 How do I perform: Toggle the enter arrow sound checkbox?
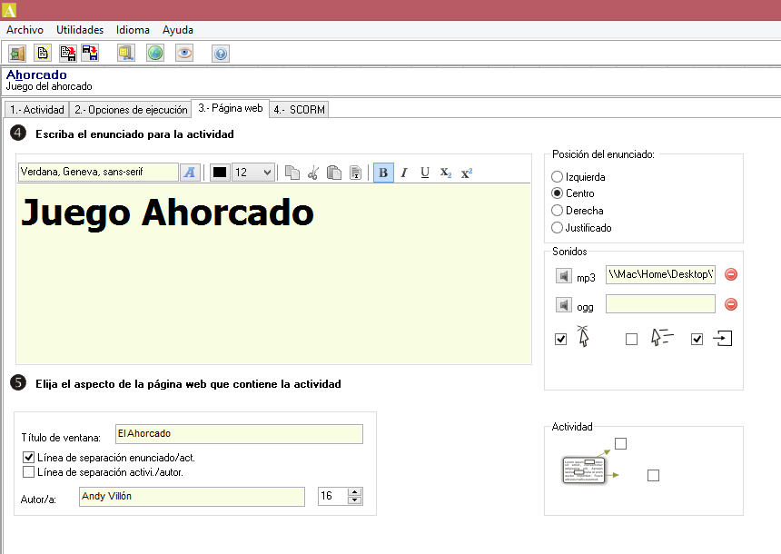[x=697, y=340]
